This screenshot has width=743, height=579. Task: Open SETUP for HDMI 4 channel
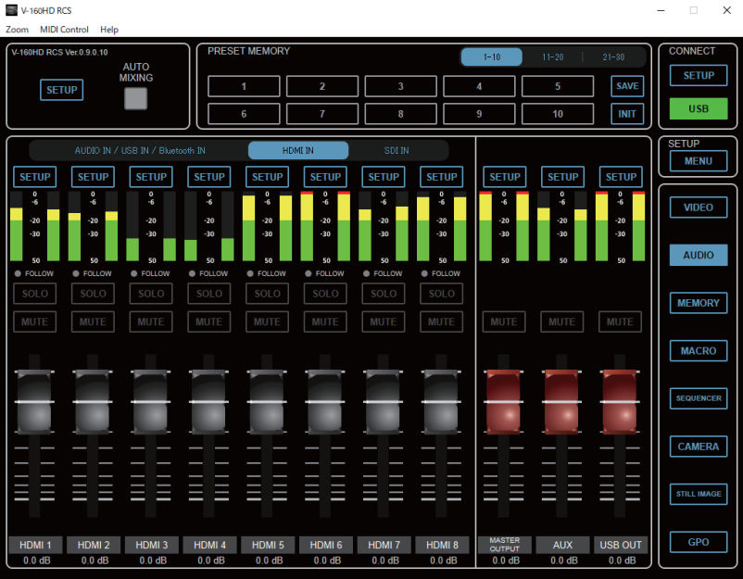click(209, 177)
